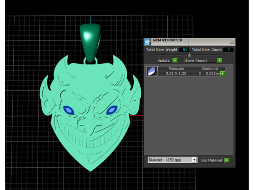Open the Diamond (3.52 spg) material dropdown
This screenshot has height=190, width=254.
click(194, 160)
